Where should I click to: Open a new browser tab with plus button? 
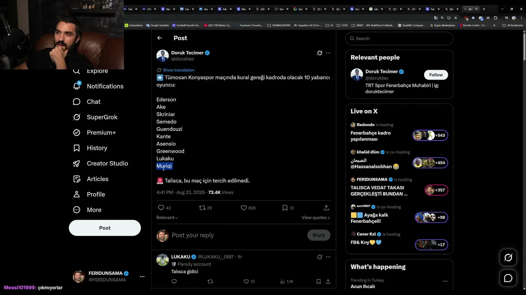pyautogui.click(x=484, y=9)
